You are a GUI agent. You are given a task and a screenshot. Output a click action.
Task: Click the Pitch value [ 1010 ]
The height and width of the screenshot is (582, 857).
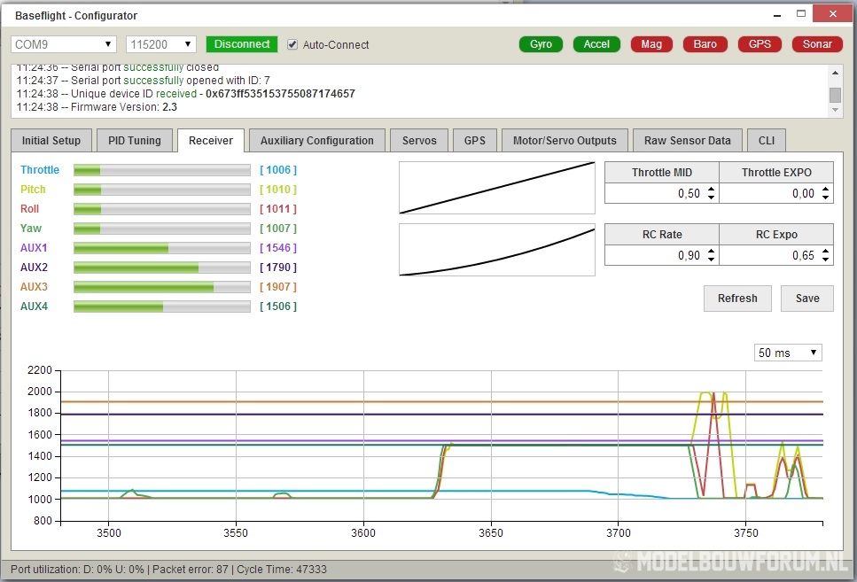(278, 190)
